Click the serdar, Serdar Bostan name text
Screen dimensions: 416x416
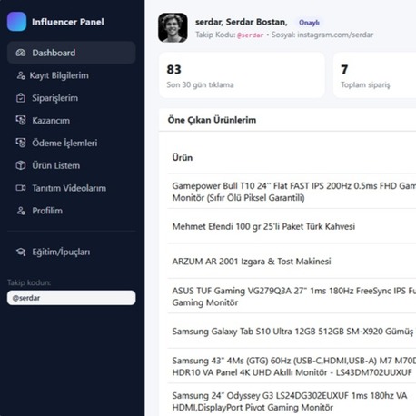pos(242,22)
